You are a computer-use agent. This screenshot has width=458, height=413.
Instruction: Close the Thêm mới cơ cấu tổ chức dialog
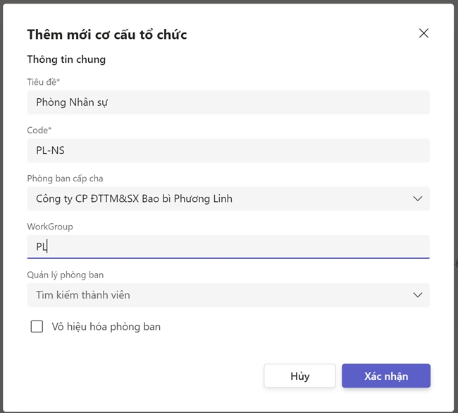coord(423,33)
